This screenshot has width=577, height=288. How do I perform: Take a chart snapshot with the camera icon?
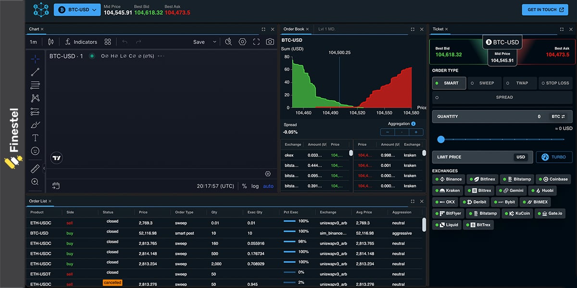tap(270, 42)
